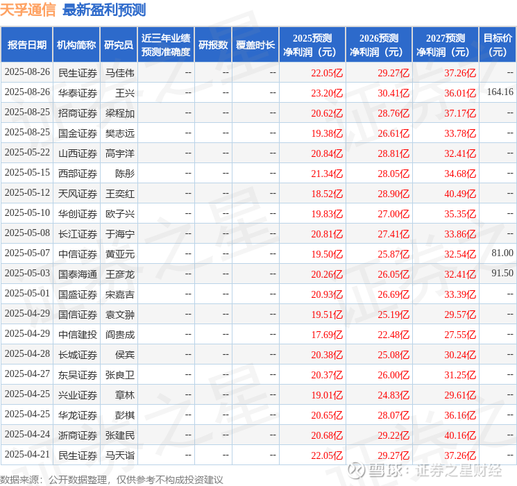Click the value 22.48亿
This screenshot has height=486, width=517.
pyautogui.click(x=393, y=335)
